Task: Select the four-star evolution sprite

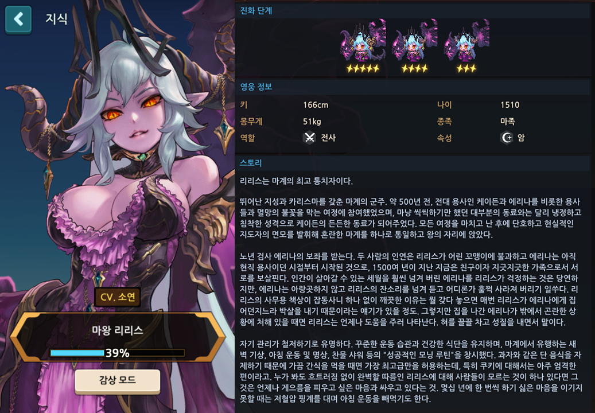Action: pos(414,41)
